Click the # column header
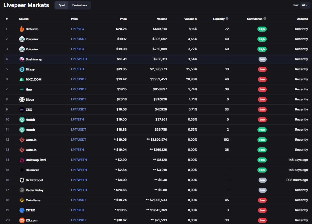Screen dimensions: 312x224 tap(7, 19)
